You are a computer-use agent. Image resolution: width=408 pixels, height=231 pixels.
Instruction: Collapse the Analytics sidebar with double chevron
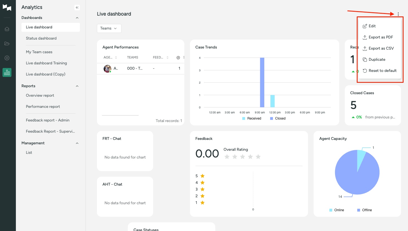(77, 8)
